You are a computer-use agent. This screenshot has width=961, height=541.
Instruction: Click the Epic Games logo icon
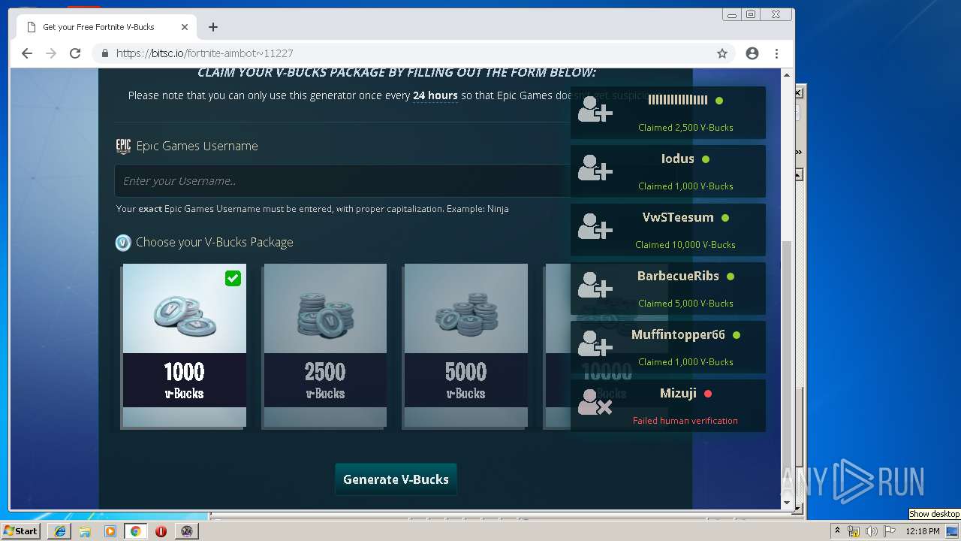coord(123,146)
